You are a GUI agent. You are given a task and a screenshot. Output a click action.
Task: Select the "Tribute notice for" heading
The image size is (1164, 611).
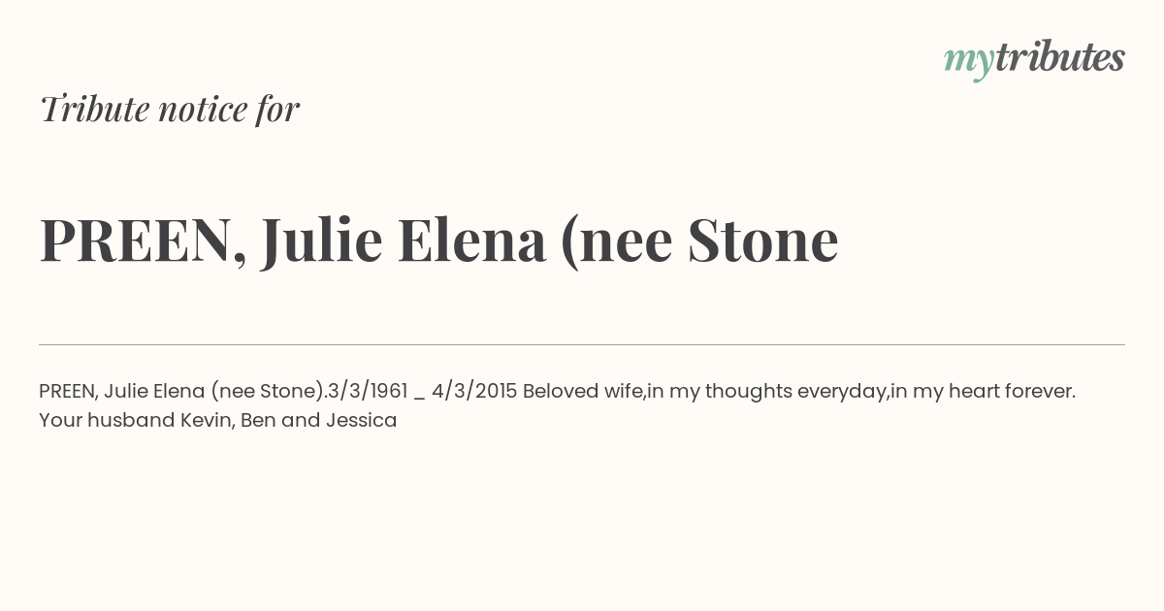pos(170,109)
